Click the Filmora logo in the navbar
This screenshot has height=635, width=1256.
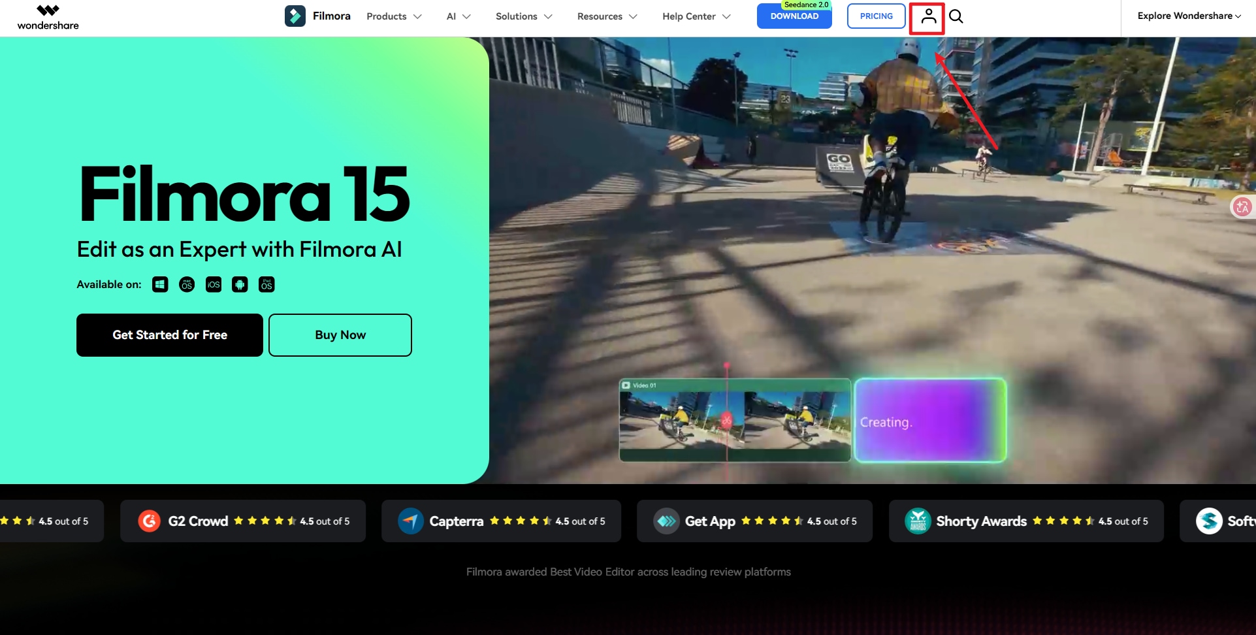point(317,16)
